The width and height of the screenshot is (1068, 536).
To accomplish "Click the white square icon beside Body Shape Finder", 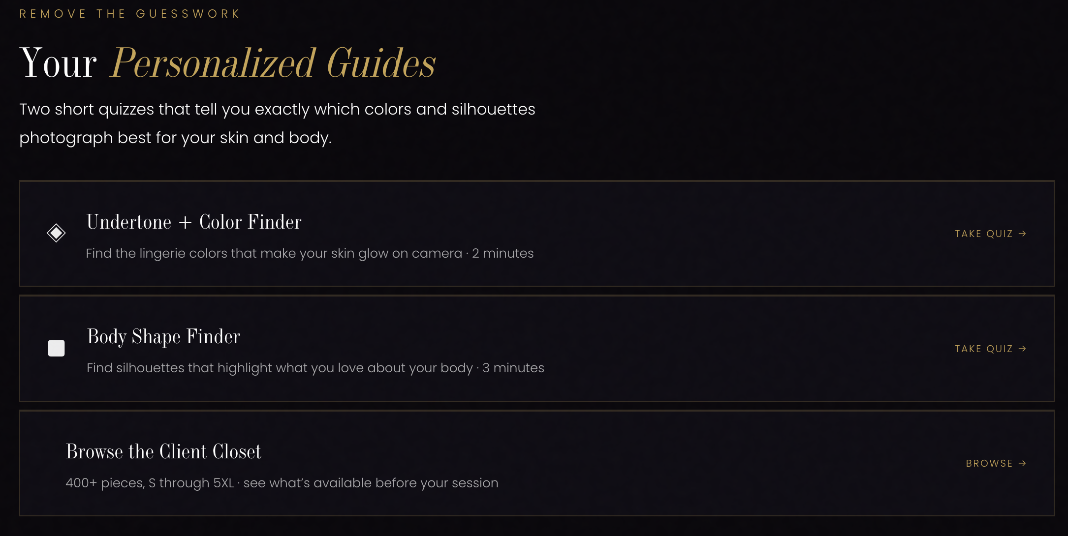I will pos(56,348).
